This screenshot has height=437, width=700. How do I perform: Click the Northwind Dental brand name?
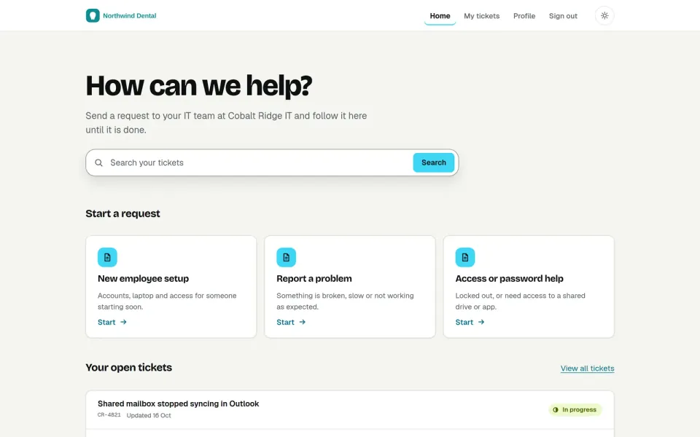(130, 15)
